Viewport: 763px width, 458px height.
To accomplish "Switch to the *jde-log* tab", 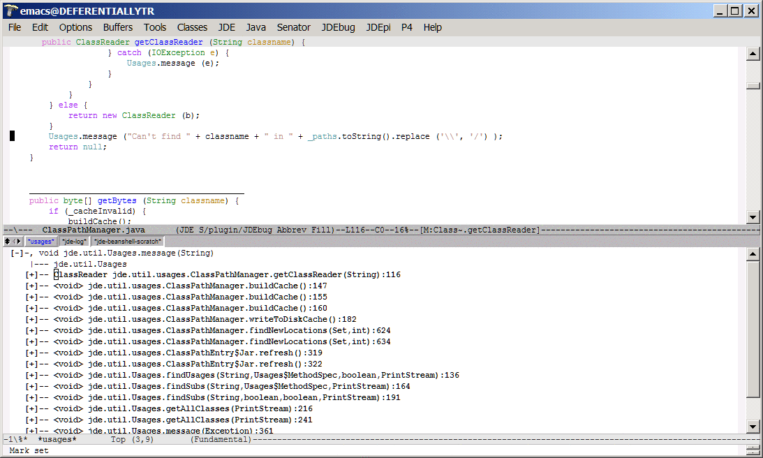I will 73,242.
